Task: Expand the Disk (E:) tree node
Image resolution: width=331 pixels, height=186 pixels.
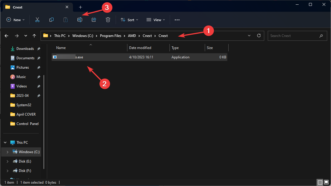Action: click(x=8, y=161)
